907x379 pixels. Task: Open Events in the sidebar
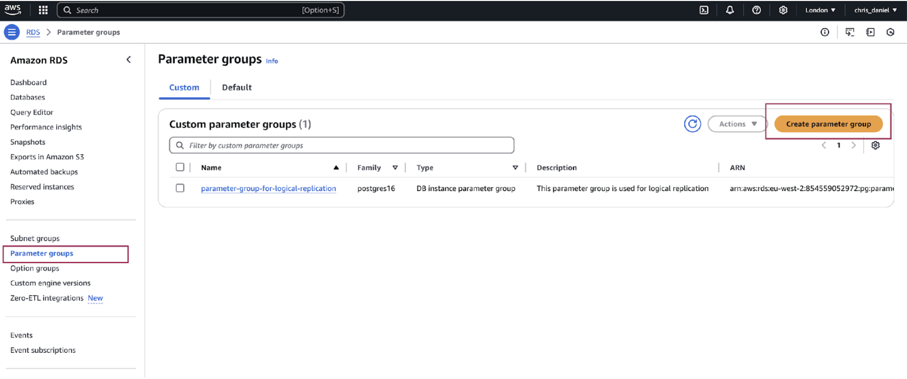click(x=21, y=335)
